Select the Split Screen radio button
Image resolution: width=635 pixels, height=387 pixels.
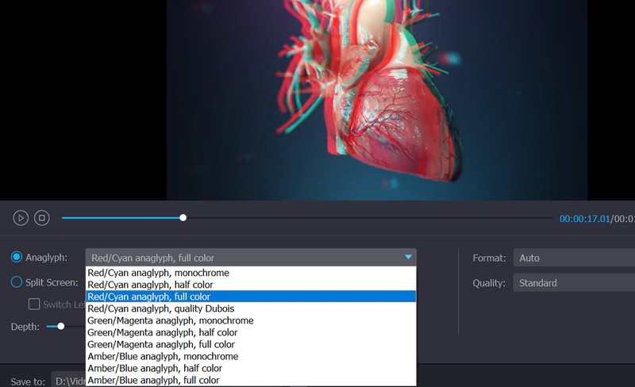17,282
